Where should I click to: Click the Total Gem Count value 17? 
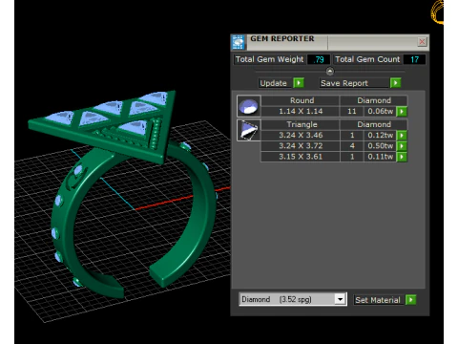414,59
